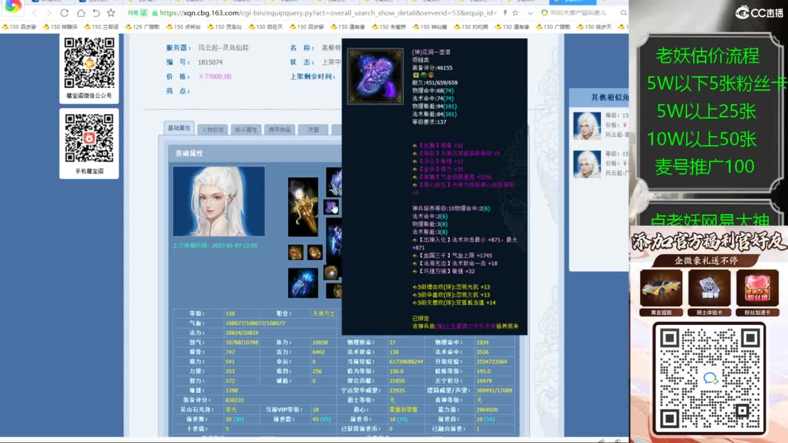Screen dimensions: 788x443
Task: Click the CC直播 logo
Action: click(758, 12)
